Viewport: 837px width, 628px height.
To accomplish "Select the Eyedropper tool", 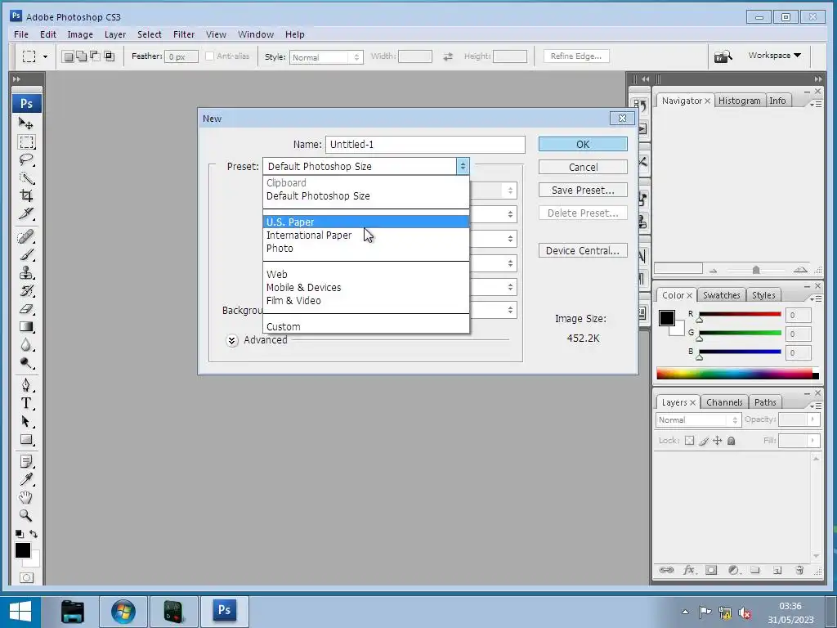I will (x=25, y=479).
